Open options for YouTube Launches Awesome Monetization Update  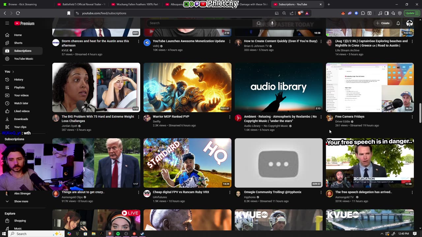pos(230,41)
